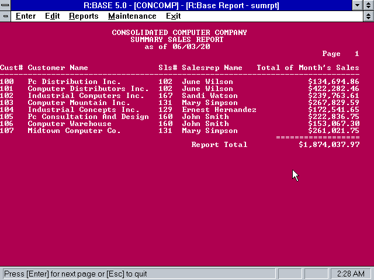Screen dimensions: 374x280
Task: Click the Cust# column header
Action: click(x=12, y=68)
